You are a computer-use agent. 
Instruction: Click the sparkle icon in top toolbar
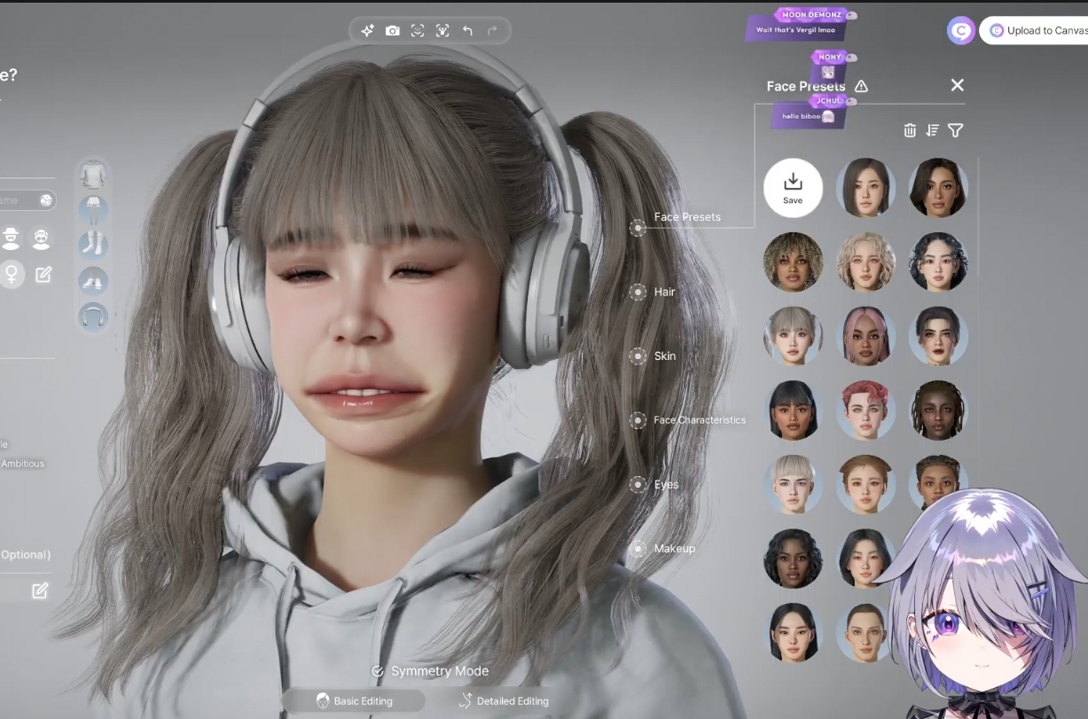point(367,31)
